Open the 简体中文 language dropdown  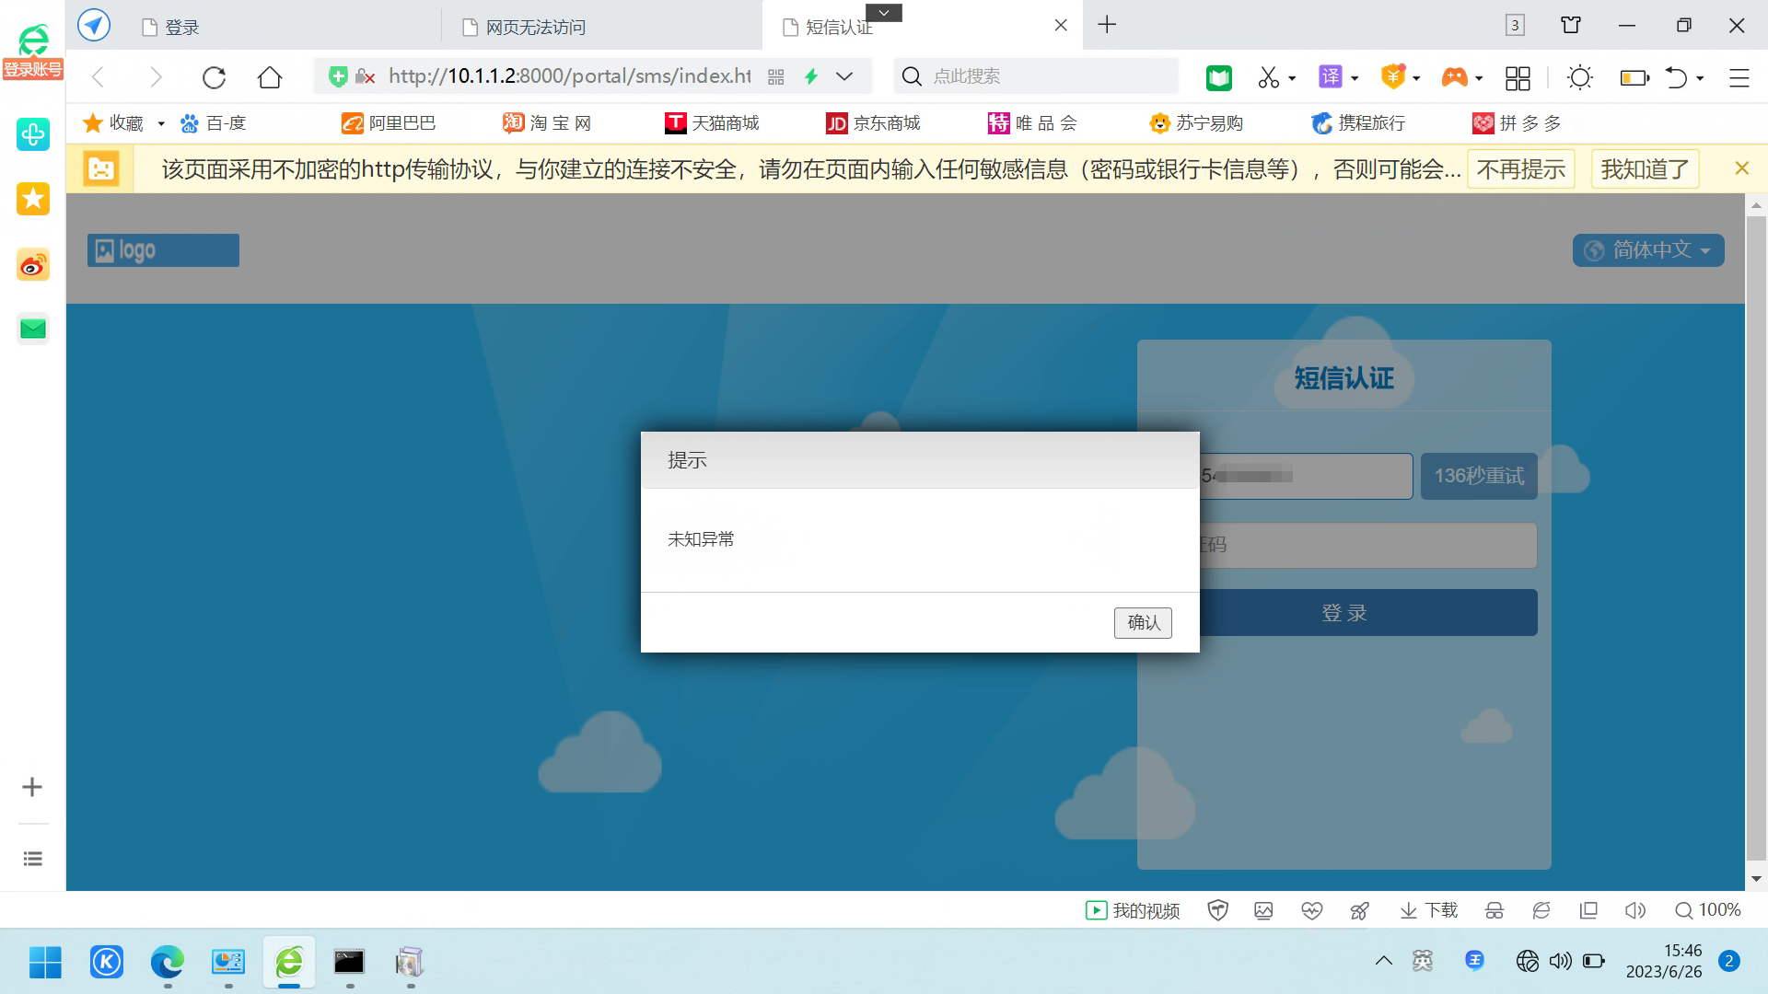1648,250
